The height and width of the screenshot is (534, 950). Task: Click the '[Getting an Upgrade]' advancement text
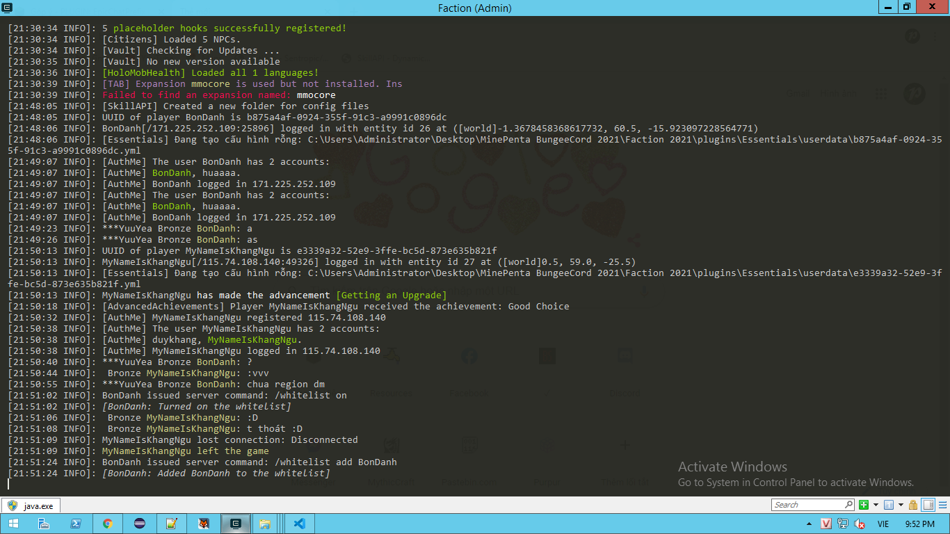(x=391, y=296)
